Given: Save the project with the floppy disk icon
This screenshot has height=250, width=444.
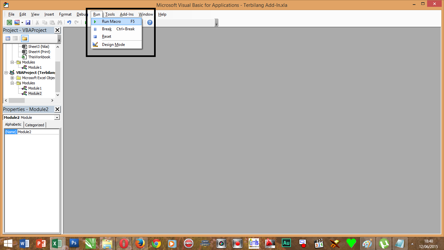Looking at the screenshot, I should [x=28, y=22].
